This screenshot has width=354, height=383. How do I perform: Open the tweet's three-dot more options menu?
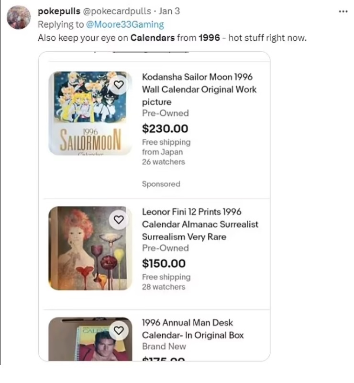[x=342, y=11]
